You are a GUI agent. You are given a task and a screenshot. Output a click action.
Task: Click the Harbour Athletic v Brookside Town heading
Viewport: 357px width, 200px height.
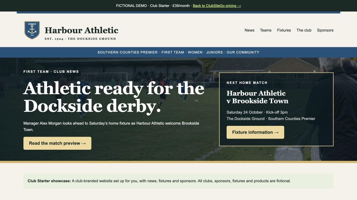(x=257, y=97)
